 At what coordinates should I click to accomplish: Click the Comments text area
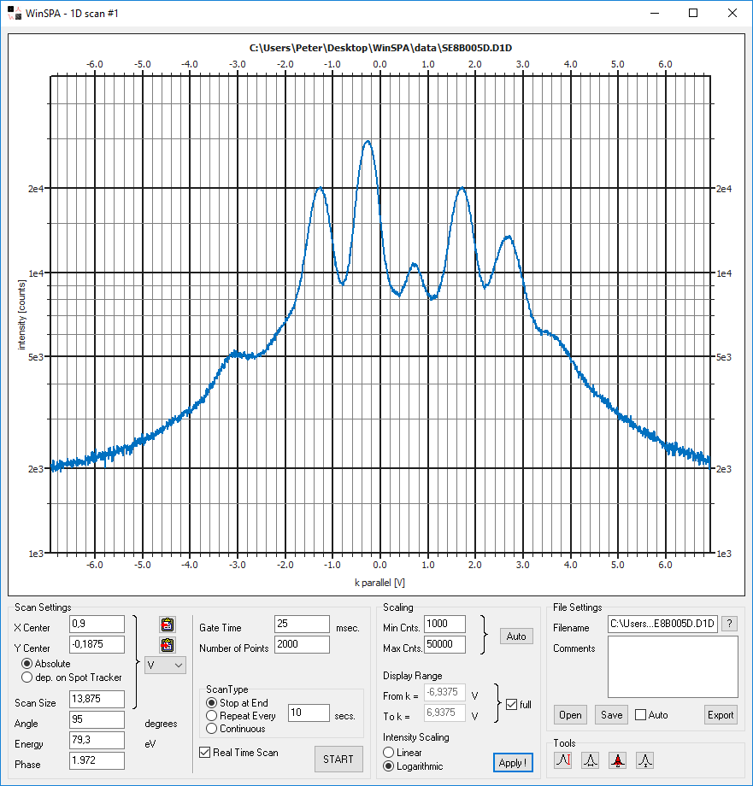[673, 666]
